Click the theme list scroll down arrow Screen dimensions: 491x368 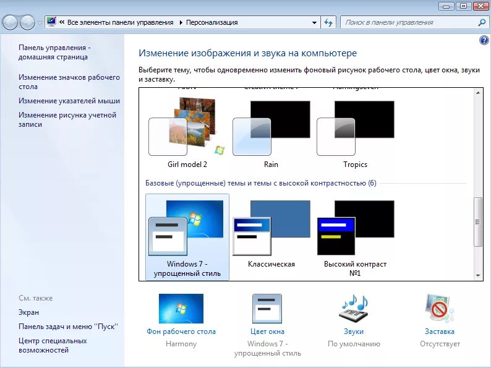click(x=478, y=276)
